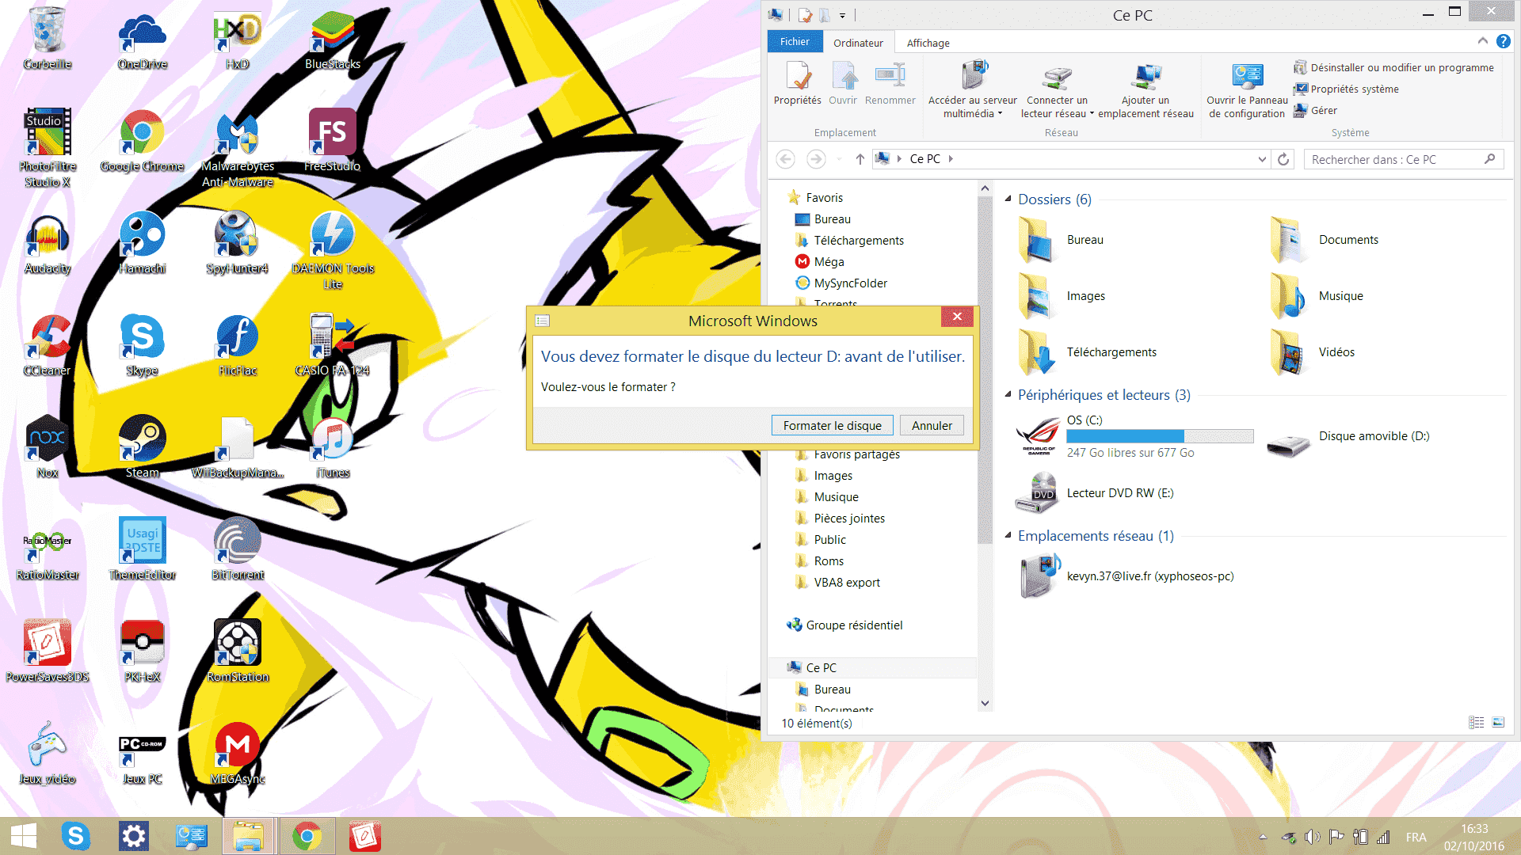Screen dimensions: 1521x855
Task: Select the BlueStacks desktop icon
Action: (x=333, y=40)
